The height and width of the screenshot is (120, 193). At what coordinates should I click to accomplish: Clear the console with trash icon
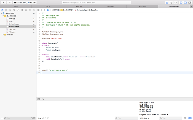(x=185, y=118)
